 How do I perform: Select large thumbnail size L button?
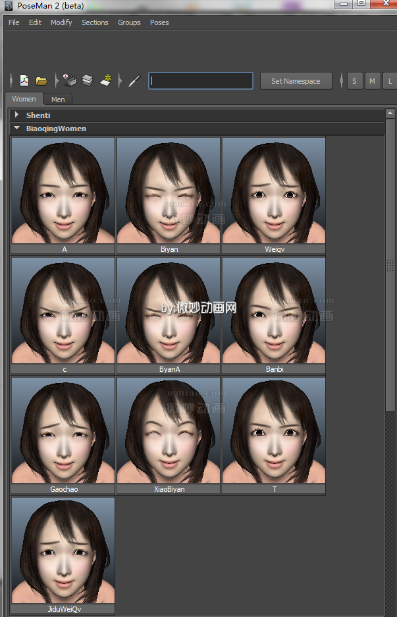(390, 81)
